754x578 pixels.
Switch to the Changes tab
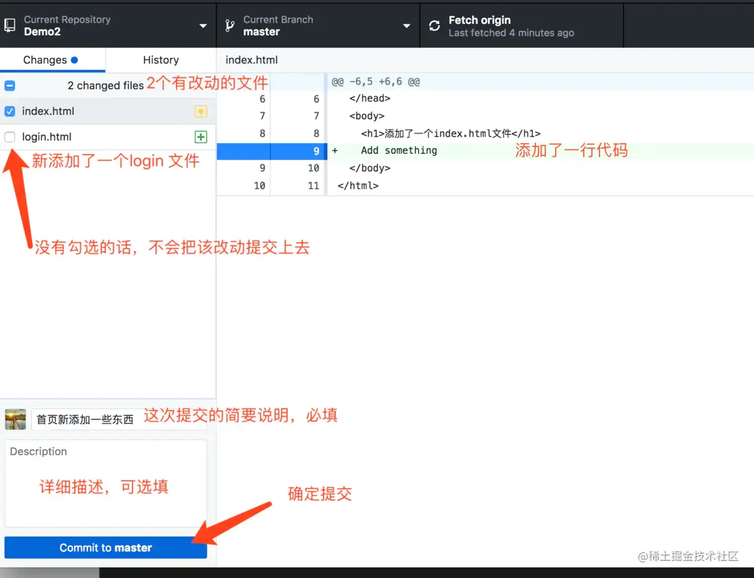click(x=53, y=60)
